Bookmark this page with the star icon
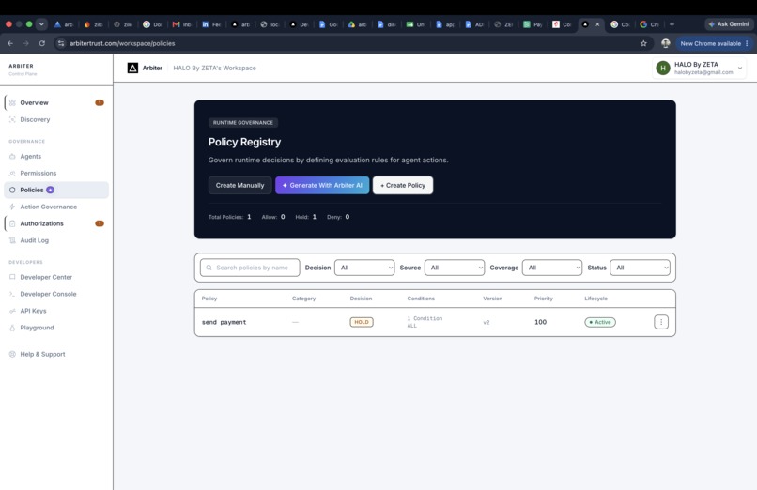Image resolution: width=757 pixels, height=490 pixels. click(x=643, y=43)
